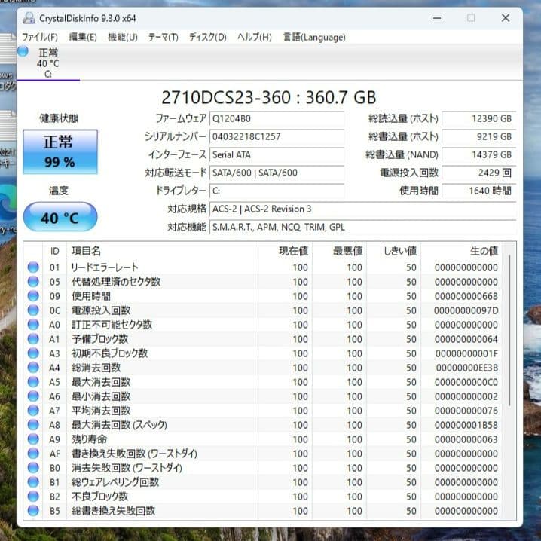Viewport: 541px width, 541px height.
Task: Click the status orb for row AF 書き換え失敗回数
Action: click(33, 454)
